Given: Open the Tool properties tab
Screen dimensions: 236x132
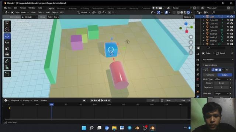Looking at the screenshot, I should tap(198, 54).
